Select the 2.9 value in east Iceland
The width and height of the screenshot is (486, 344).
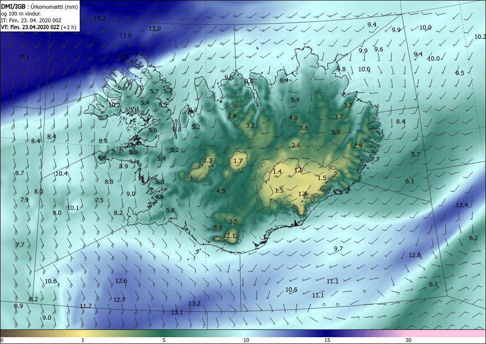(358, 146)
